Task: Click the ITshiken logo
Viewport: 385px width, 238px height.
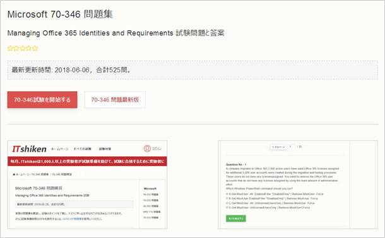Action: point(29,149)
